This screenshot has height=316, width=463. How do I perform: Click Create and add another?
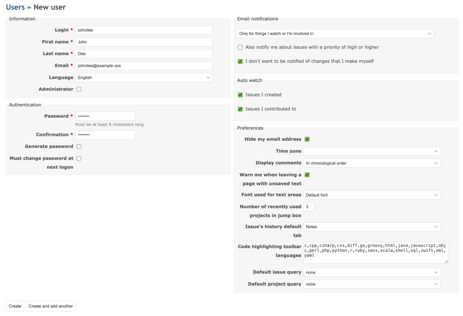coord(50,306)
